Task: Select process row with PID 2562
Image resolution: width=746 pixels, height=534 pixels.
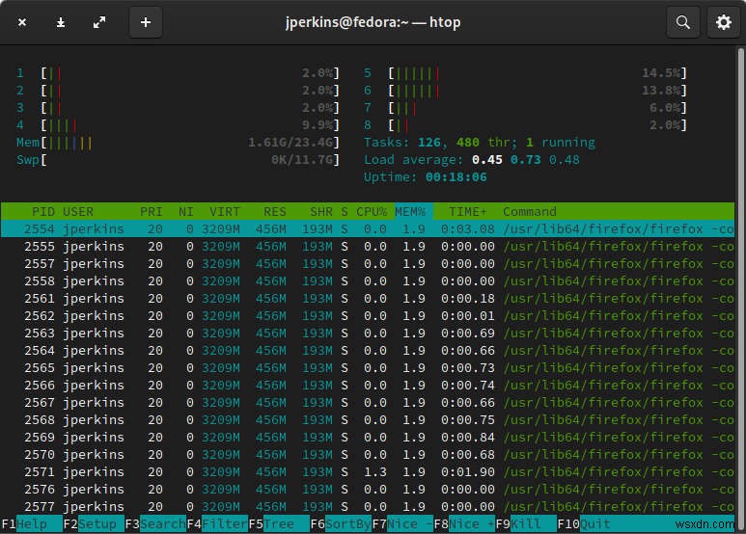Action: tap(368, 316)
